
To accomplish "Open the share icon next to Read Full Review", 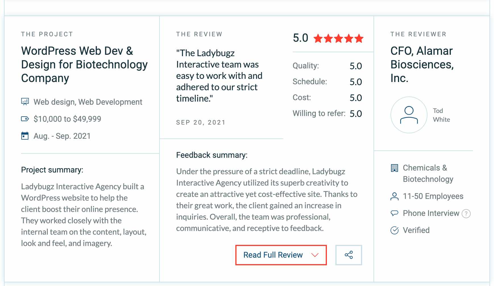I will coord(349,255).
